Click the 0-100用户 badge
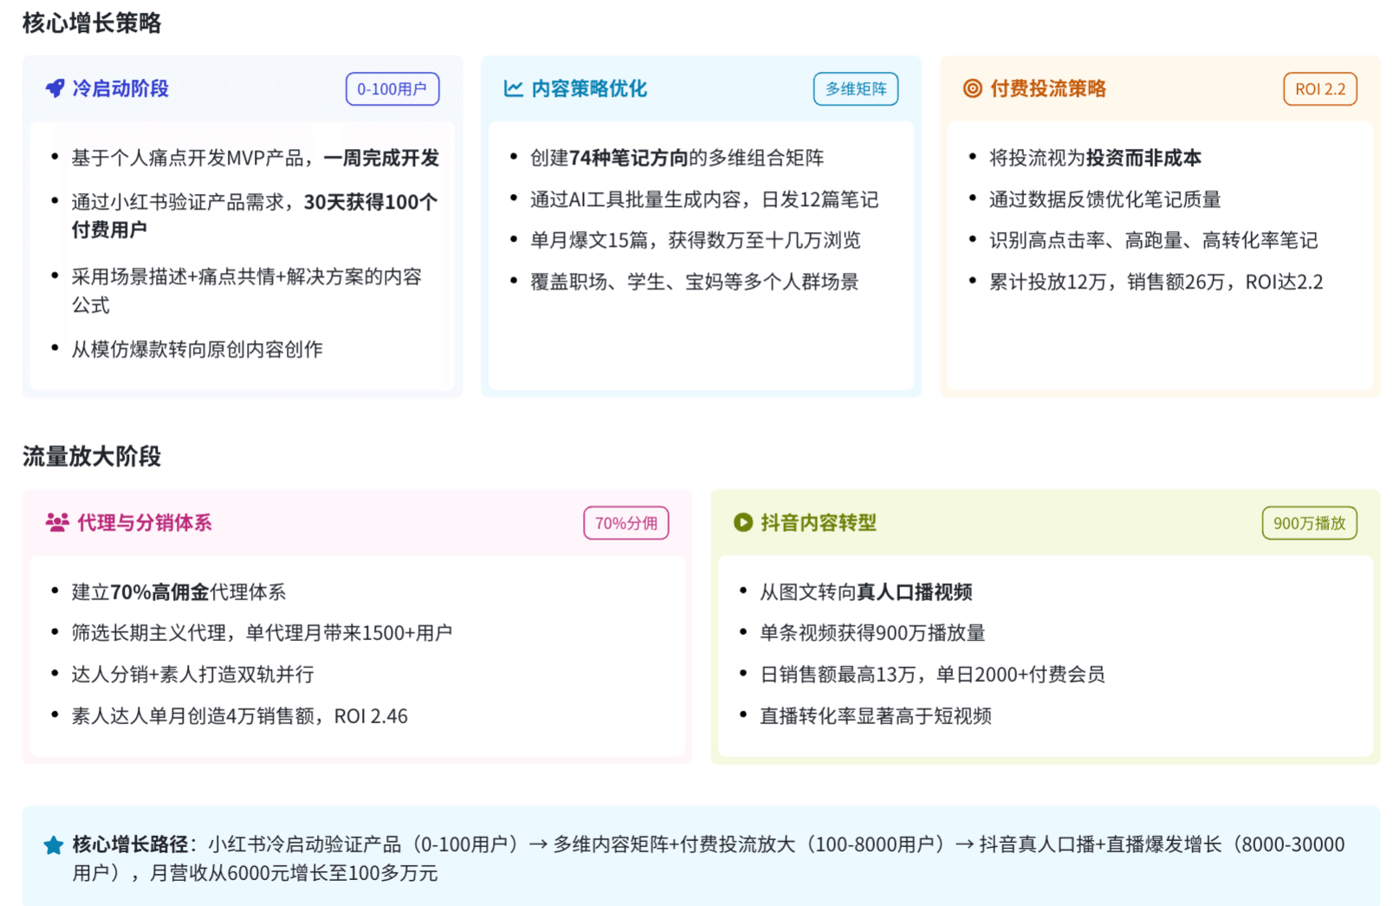The width and height of the screenshot is (1393, 906). tap(392, 89)
